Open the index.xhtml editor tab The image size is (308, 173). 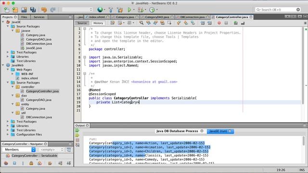tap(97, 17)
